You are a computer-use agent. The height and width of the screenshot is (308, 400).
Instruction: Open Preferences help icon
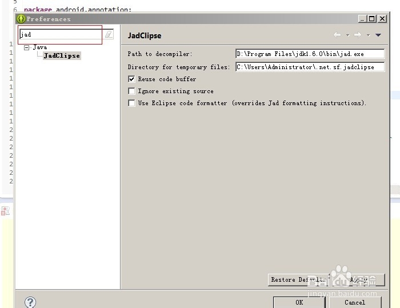[x=30, y=302]
